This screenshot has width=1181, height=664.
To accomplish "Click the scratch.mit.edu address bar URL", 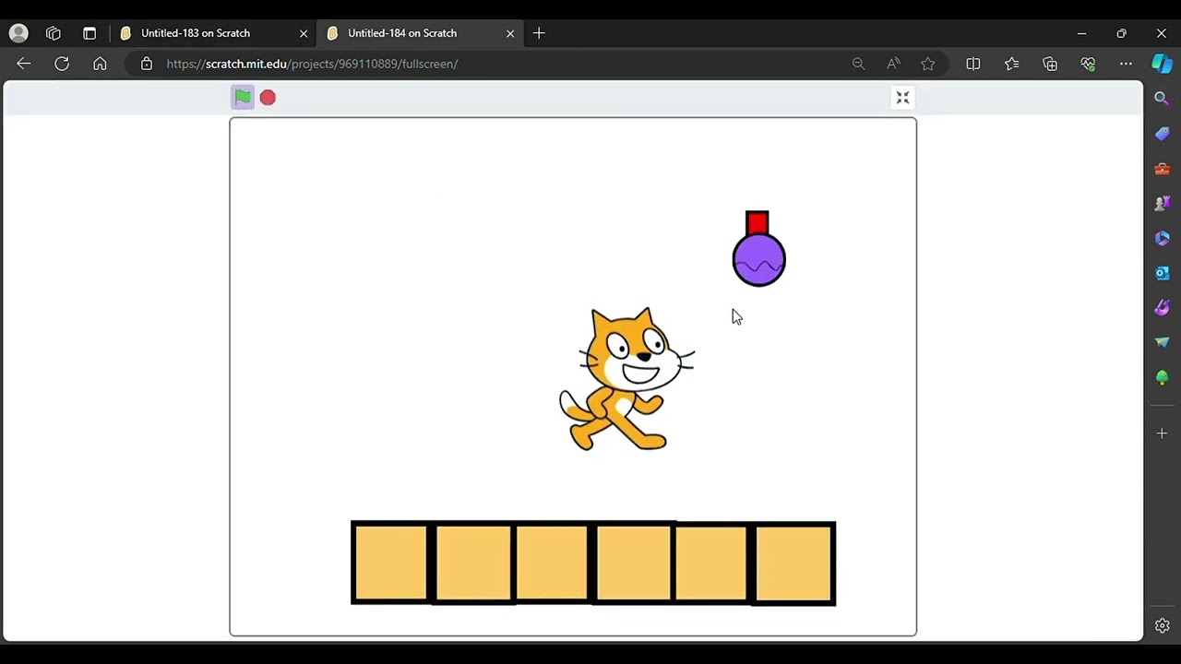I will pos(312,64).
